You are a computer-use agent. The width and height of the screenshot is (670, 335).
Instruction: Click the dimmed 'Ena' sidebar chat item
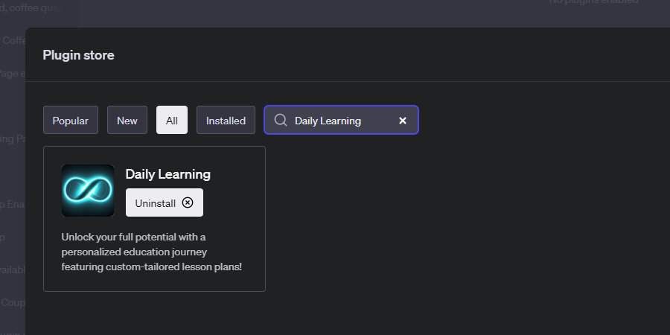[x=12, y=205]
